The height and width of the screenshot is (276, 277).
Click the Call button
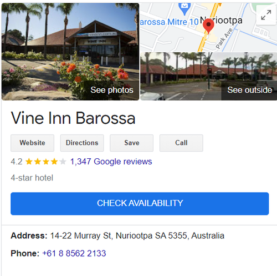181,143
